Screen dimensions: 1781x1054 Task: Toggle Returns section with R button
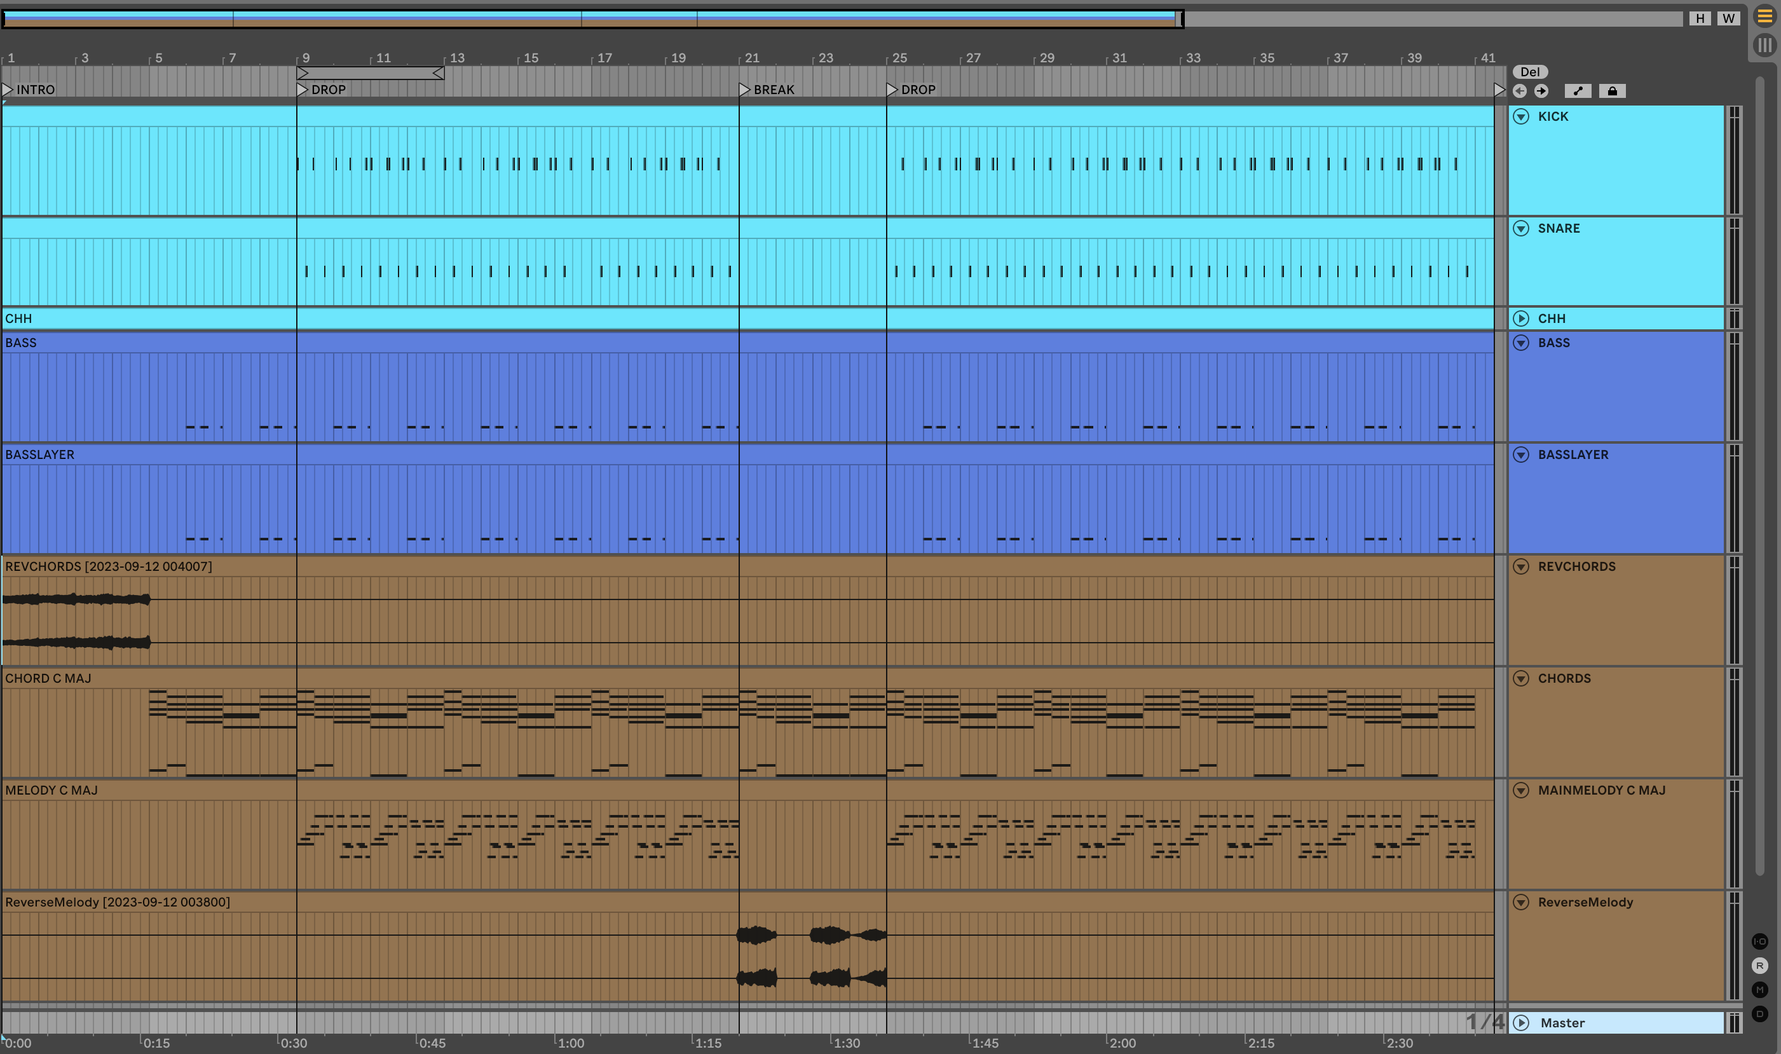click(x=1759, y=965)
